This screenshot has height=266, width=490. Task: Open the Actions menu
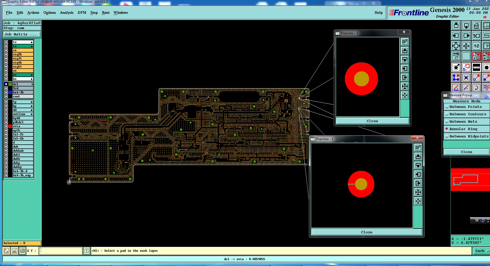(33, 12)
